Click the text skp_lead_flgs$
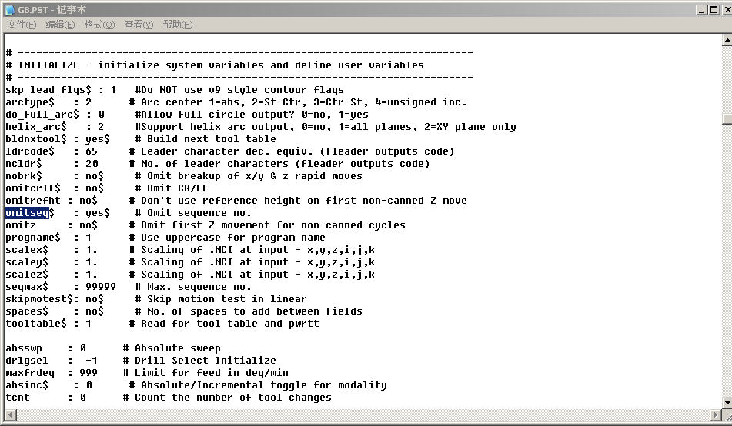732x426 pixels. (48, 90)
